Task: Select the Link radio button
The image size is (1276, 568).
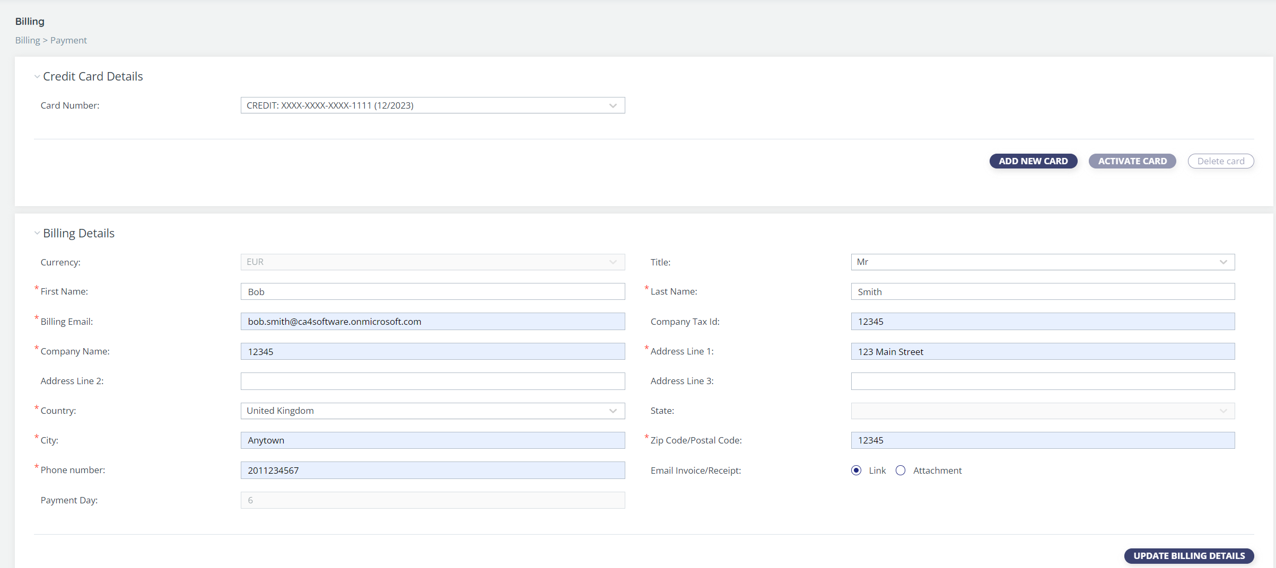Action: click(x=855, y=470)
